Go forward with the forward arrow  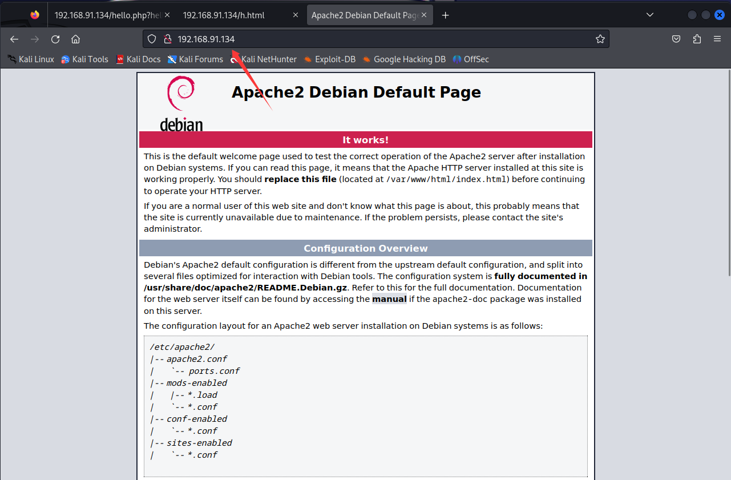(x=35, y=39)
